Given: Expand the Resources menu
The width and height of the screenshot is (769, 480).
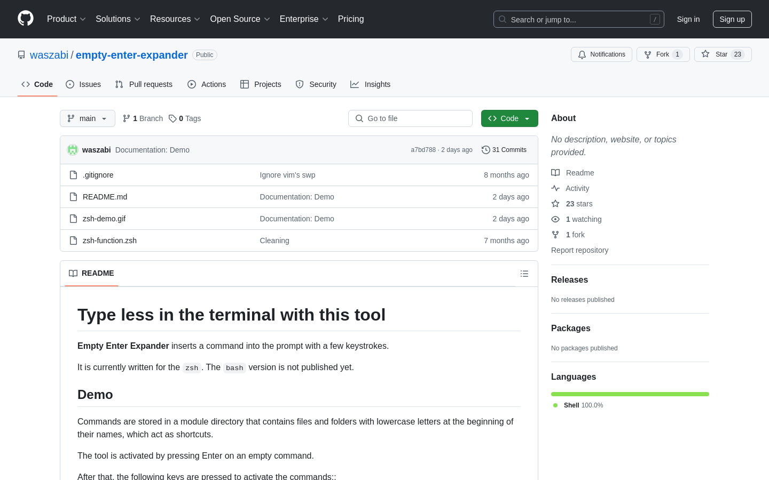Looking at the screenshot, I should [x=175, y=19].
